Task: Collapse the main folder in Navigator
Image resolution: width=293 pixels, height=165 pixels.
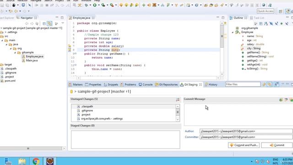Action: [2, 40]
